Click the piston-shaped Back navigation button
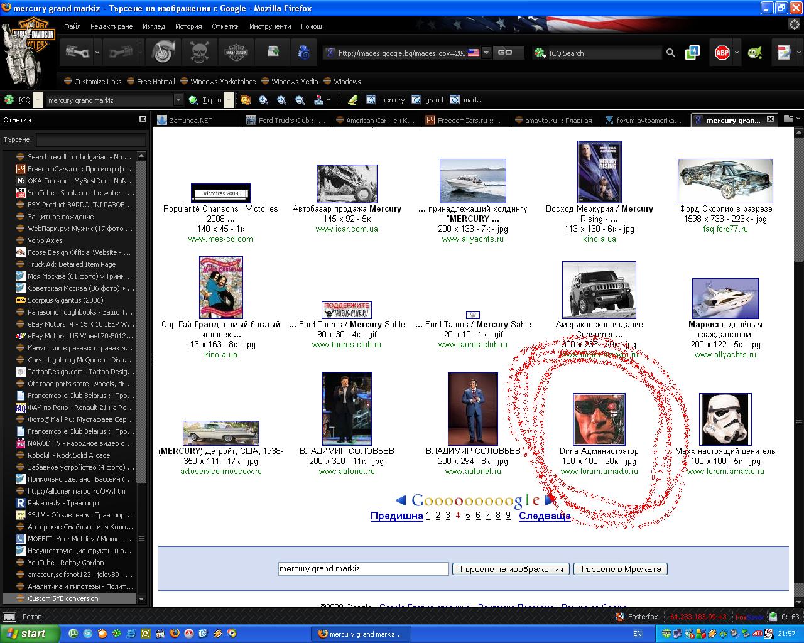This screenshot has height=643, width=804. (77, 53)
